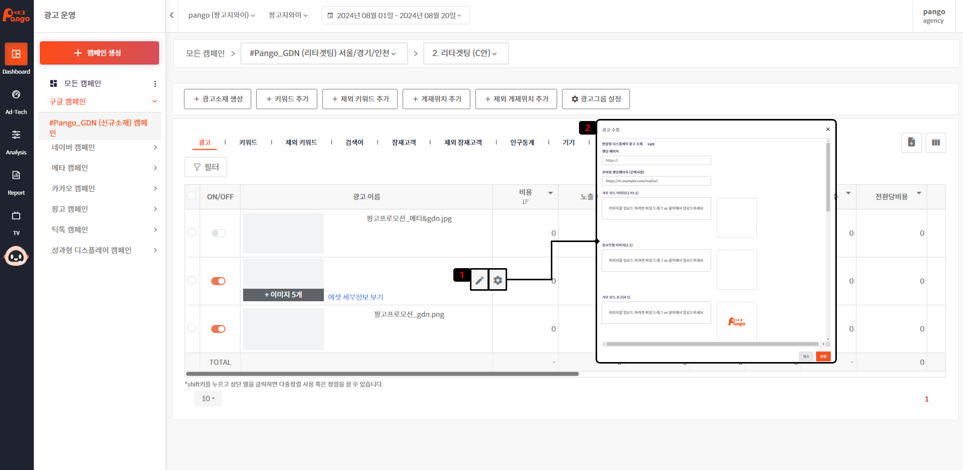Click the table's horizontal scrollbar
This screenshot has height=470, width=963.
tap(382, 374)
